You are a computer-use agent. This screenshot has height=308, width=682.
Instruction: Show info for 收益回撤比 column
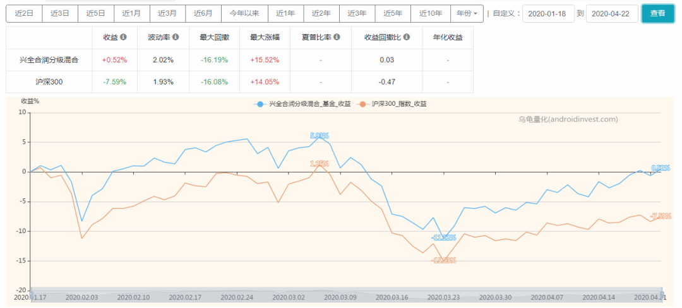(406, 37)
